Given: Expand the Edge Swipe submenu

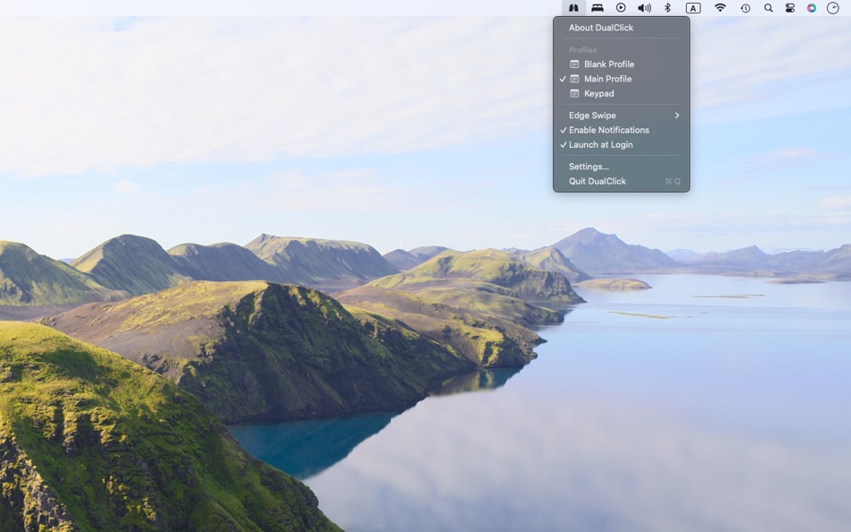Looking at the screenshot, I should [591, 115].
